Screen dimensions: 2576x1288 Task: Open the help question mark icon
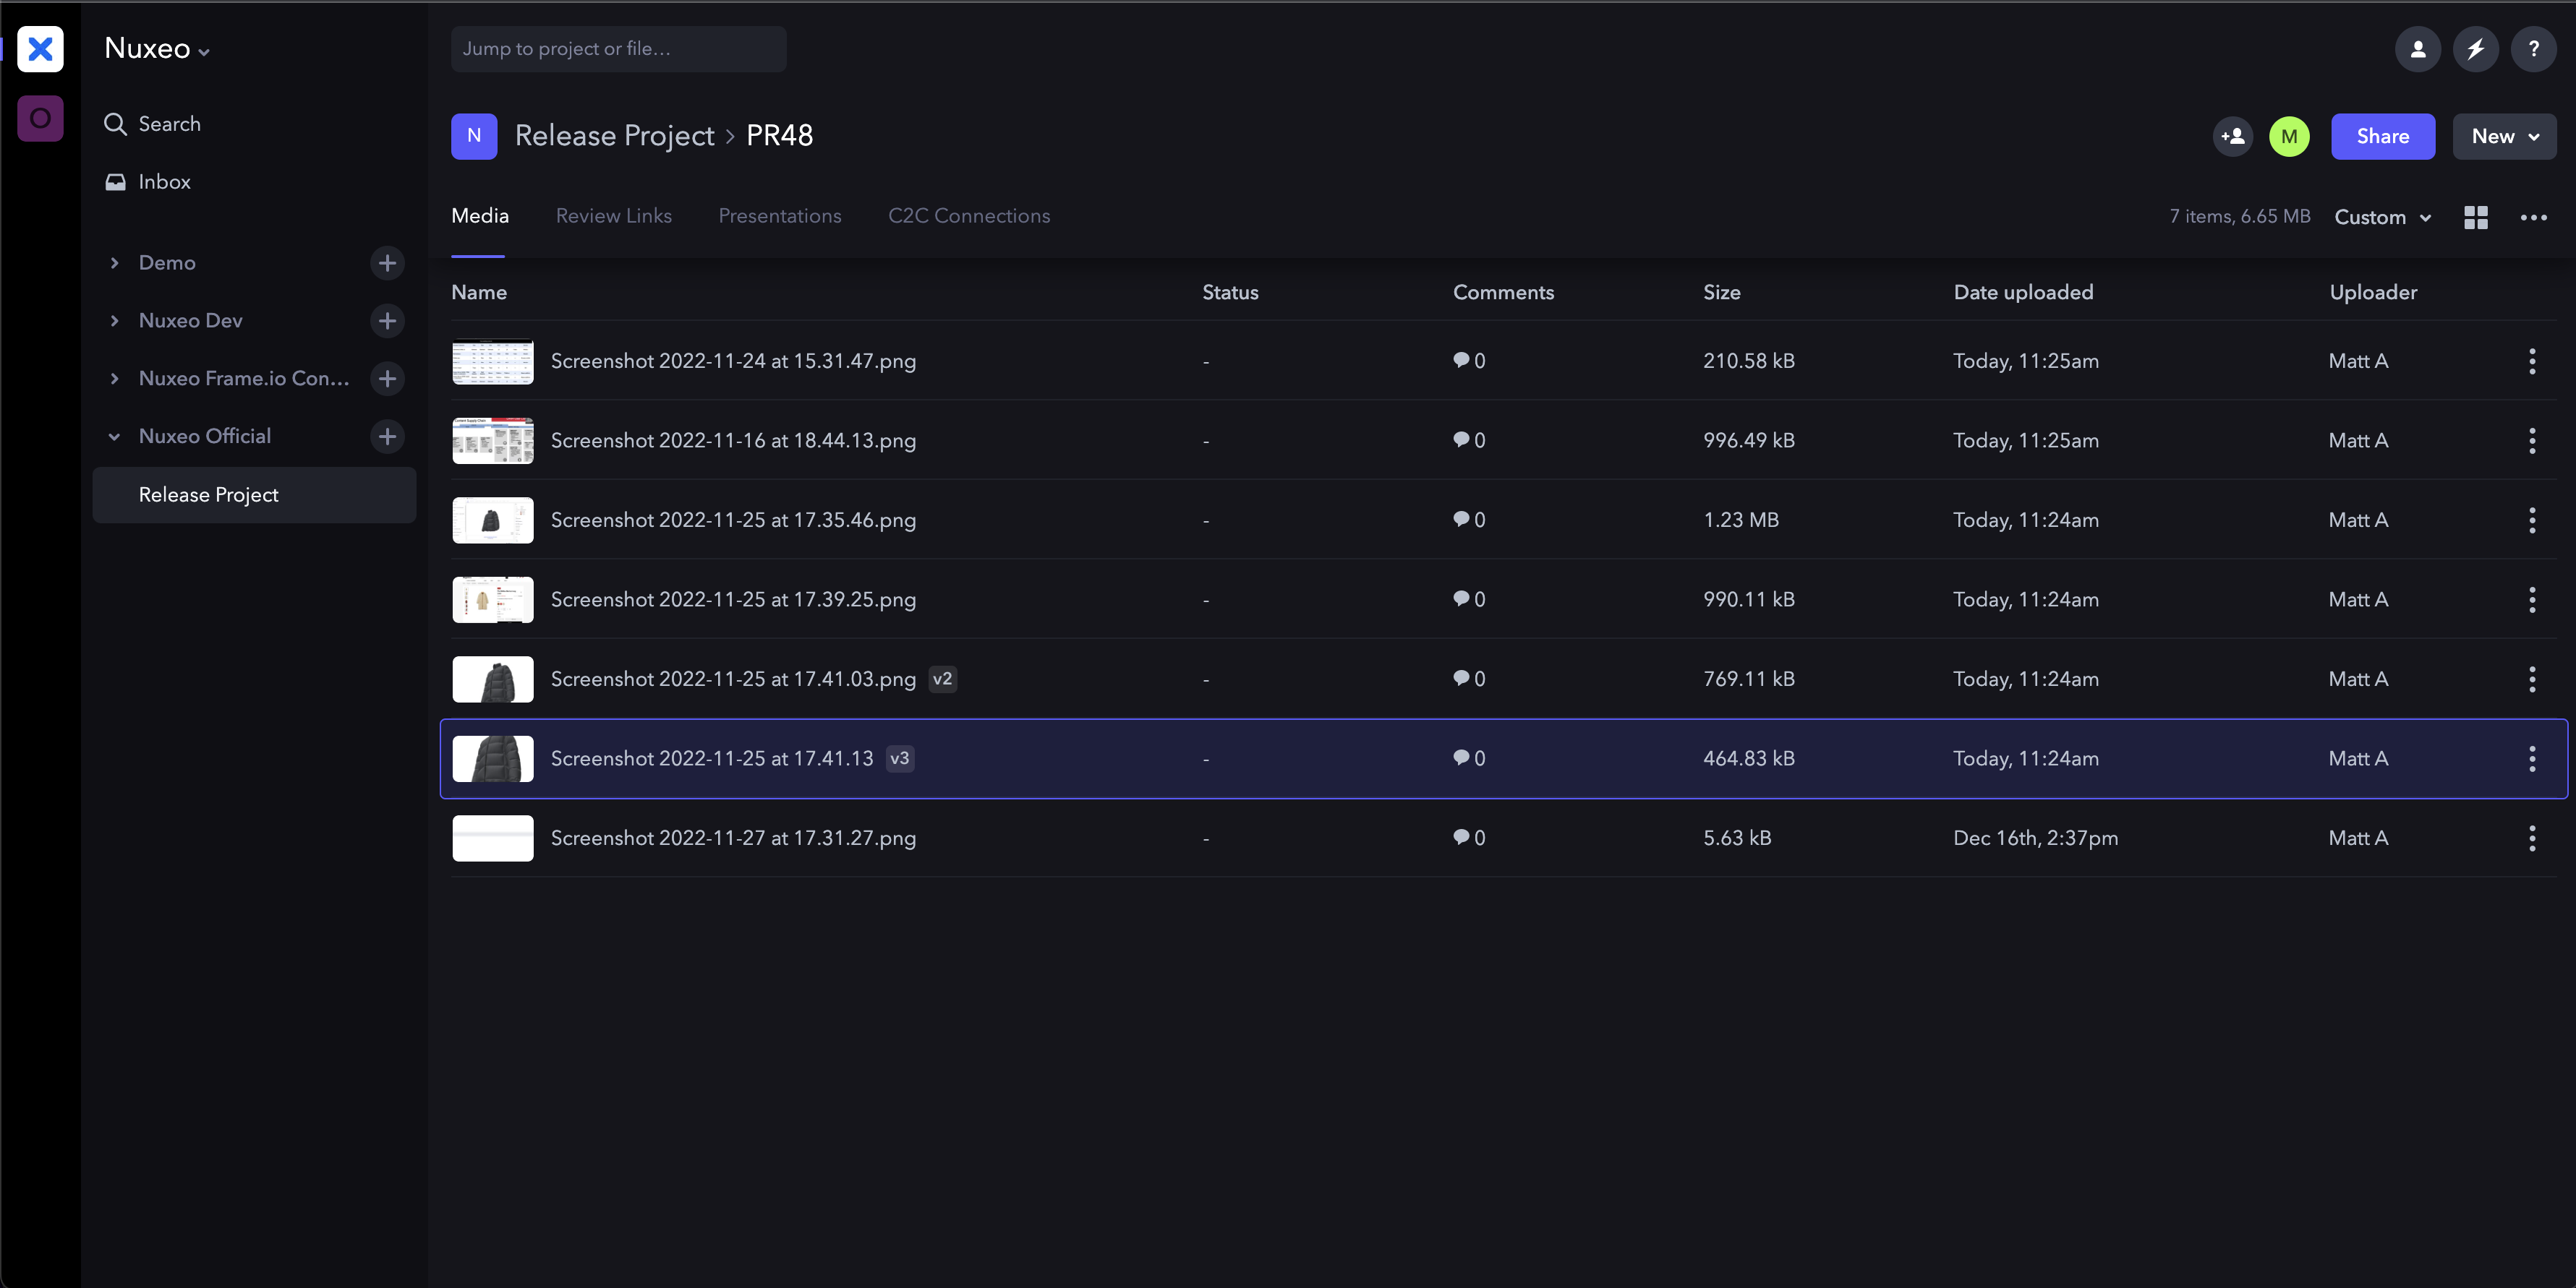pyautogui.click(x=2533, y=49)
